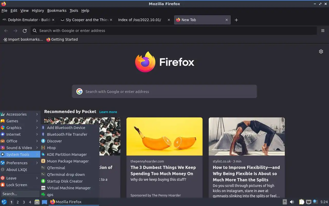
Task: Click the LXQt menu Search field
Action: tap(20, 194)
